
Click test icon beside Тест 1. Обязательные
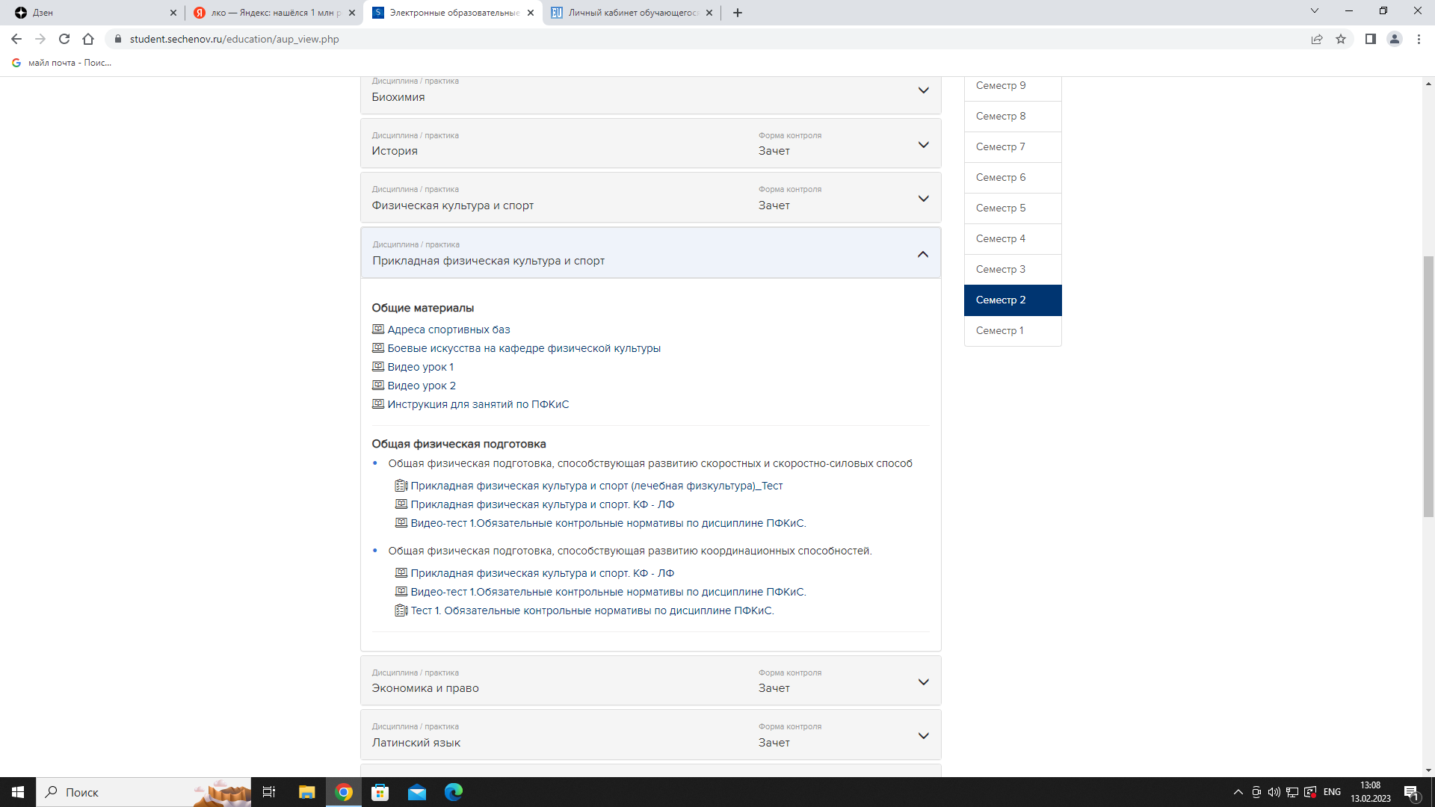(401, 610)
